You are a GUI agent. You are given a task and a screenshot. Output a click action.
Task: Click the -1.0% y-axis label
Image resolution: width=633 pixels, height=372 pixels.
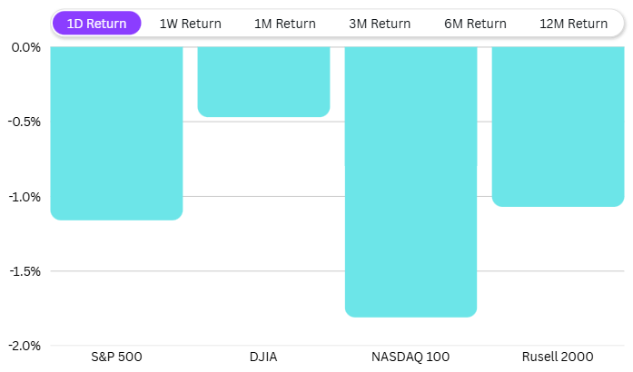pyautogui.click(x=25, y=196)
